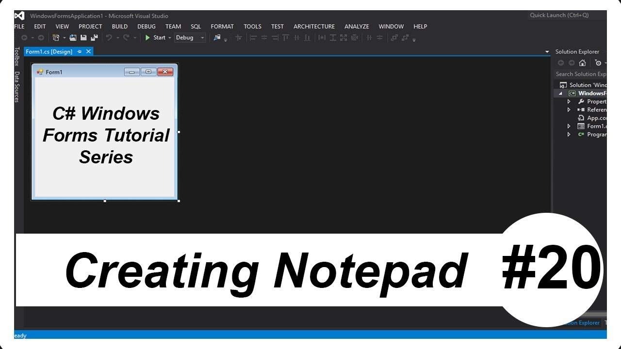Open the BUILD menu
This screenshot has width=621, height=349.
click(x=119, y=26)
